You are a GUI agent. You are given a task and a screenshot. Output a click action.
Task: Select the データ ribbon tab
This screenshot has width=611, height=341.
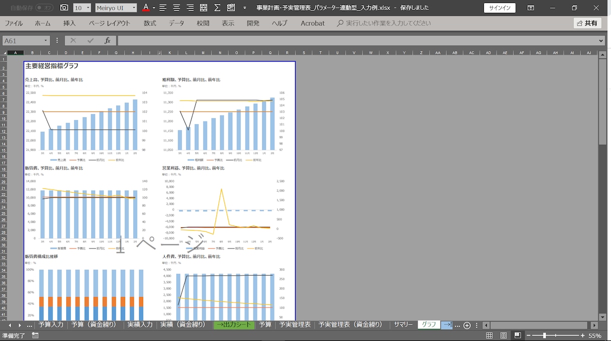pyautogui.click(x=176, y=23)
